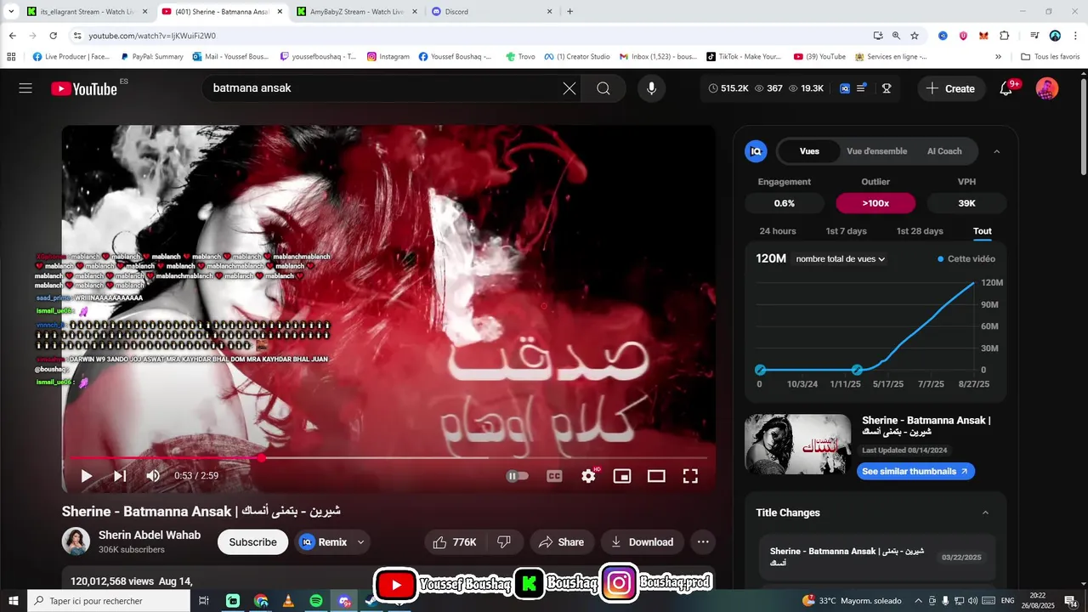Switch to the its_ellagrant Stream tab
This screenshot has height=612, width=1088.
point(85,12)
